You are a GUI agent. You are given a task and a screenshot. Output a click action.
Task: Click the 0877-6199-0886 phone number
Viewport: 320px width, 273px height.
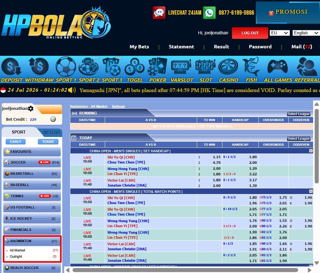236,12
